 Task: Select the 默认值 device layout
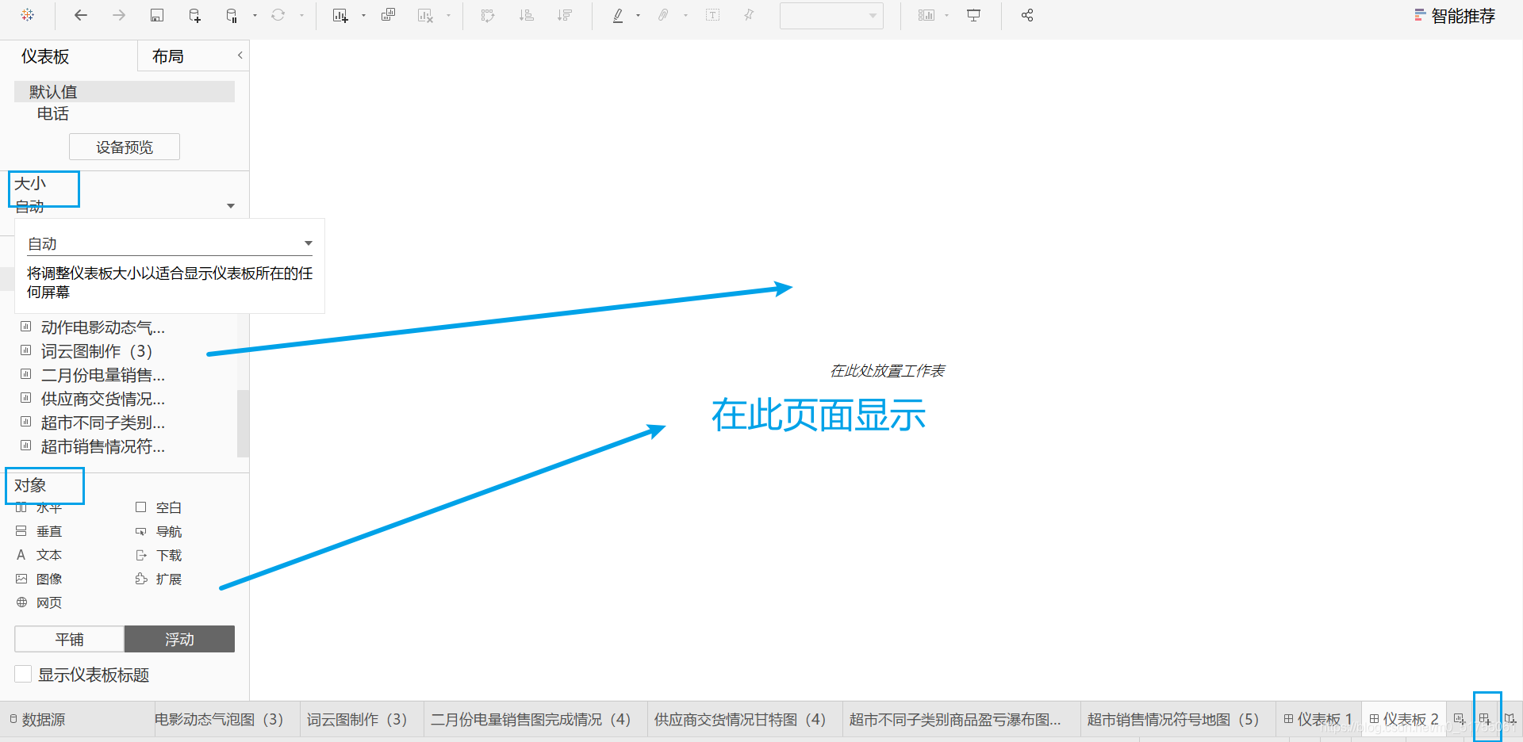pyautogui.click(x=125, y=92)
